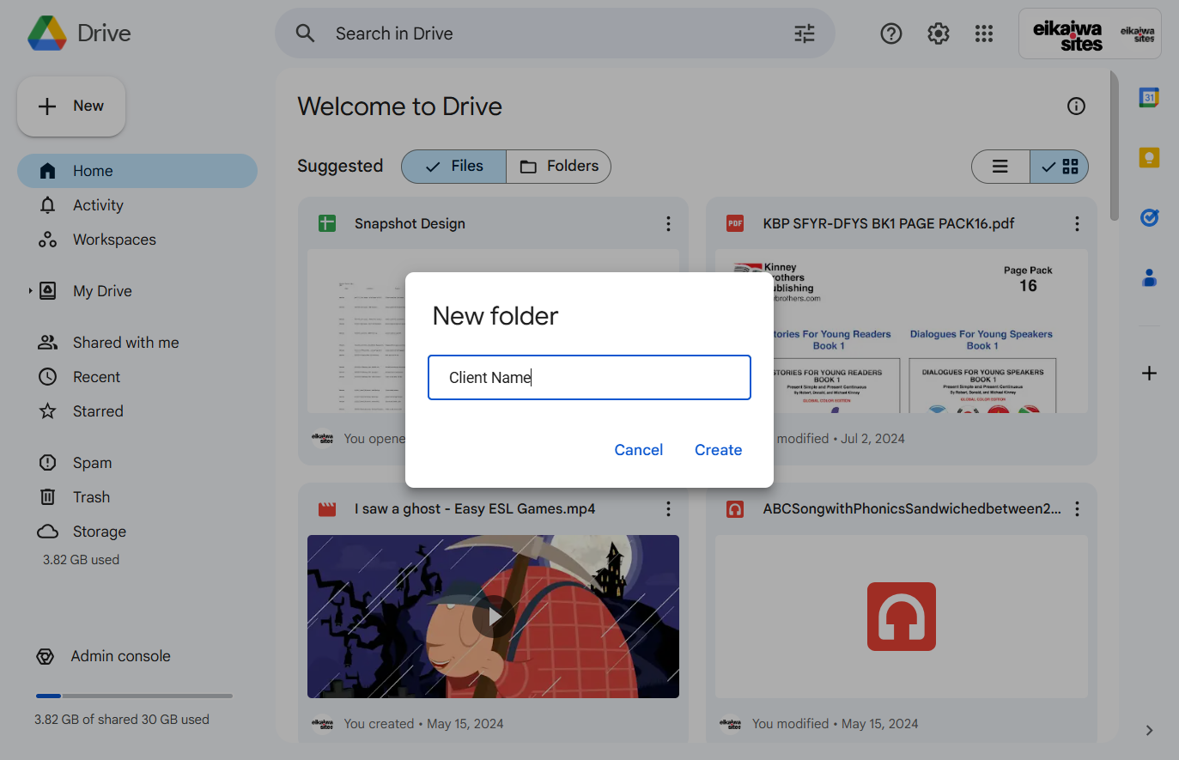Click the search magnifier icon
This screenshot has height=760, width=1179.
pos(305,33)
